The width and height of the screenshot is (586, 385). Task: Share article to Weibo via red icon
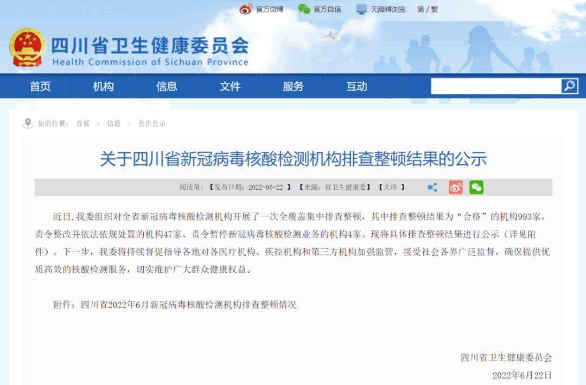click(x=455, y=187)
